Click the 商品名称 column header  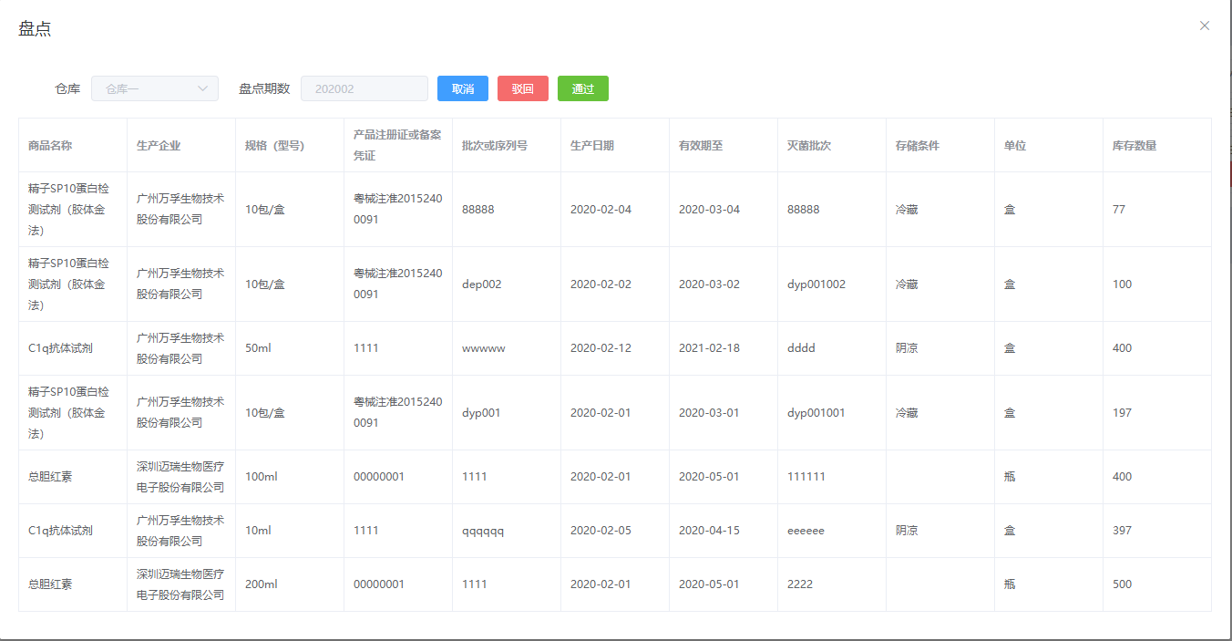[50, 145]
